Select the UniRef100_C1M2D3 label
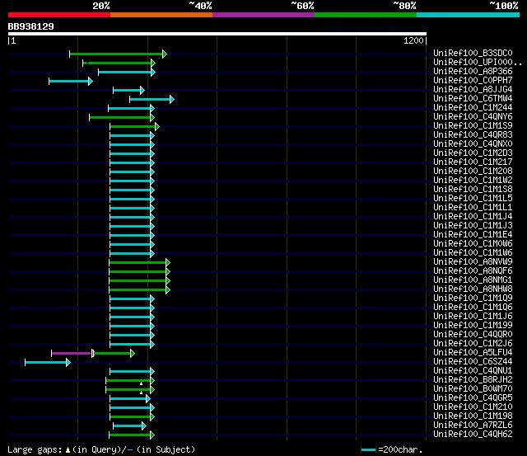Viewport: 527px width, 456px height. pyautogui.click(x=473, y=153)
